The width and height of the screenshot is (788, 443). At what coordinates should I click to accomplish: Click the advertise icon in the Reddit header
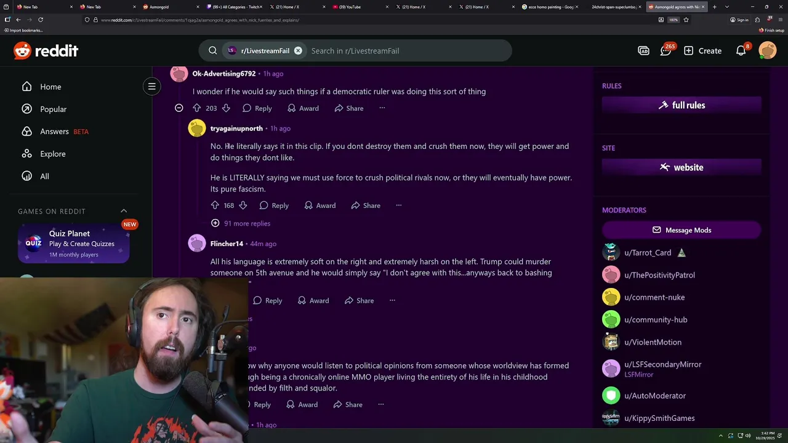tap(643, 50)
